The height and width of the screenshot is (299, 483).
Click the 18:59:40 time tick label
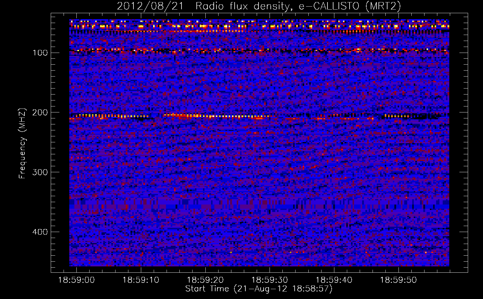point(334,280)
